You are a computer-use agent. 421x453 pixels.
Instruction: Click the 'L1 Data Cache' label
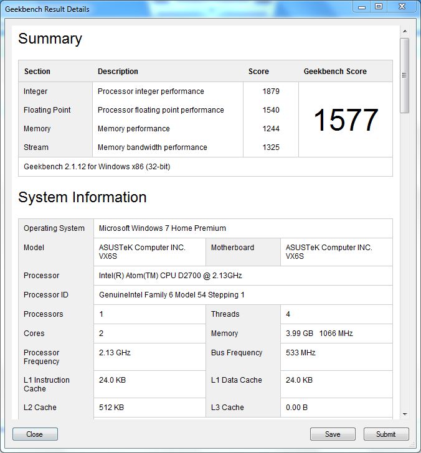(236, 380)
